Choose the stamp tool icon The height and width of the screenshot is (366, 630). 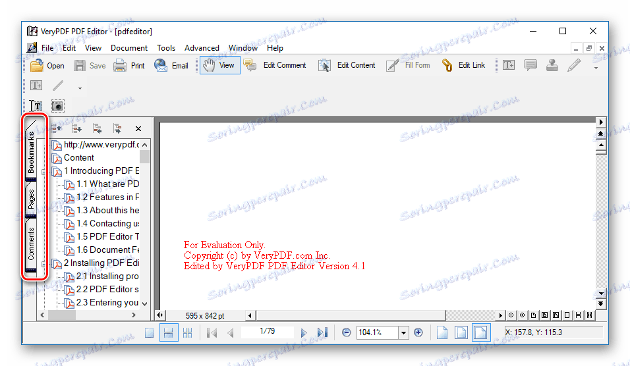click(x=552, y=65)
